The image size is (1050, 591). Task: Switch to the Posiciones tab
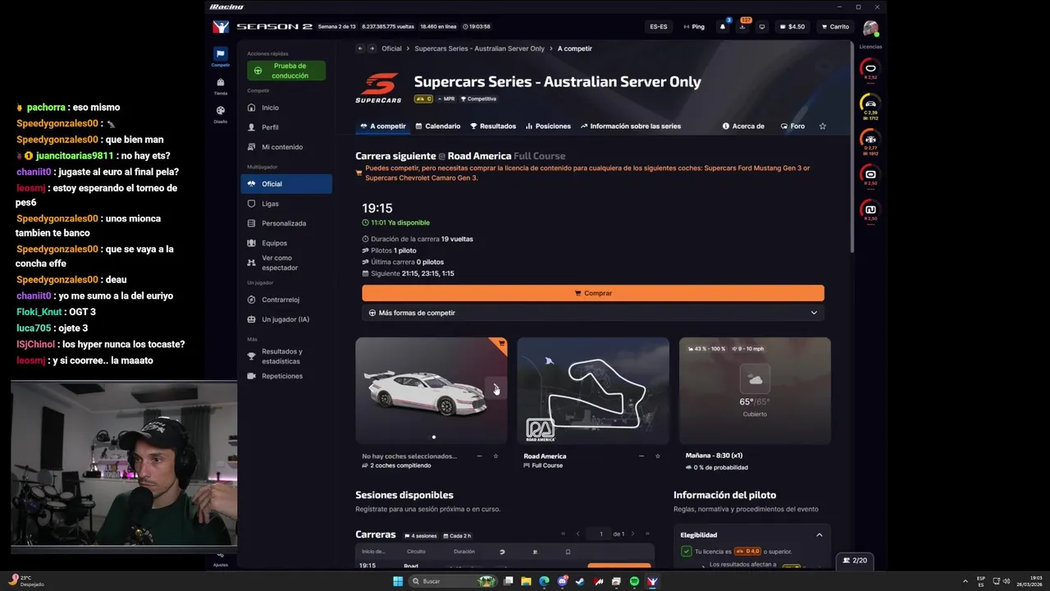pos(548,126)
